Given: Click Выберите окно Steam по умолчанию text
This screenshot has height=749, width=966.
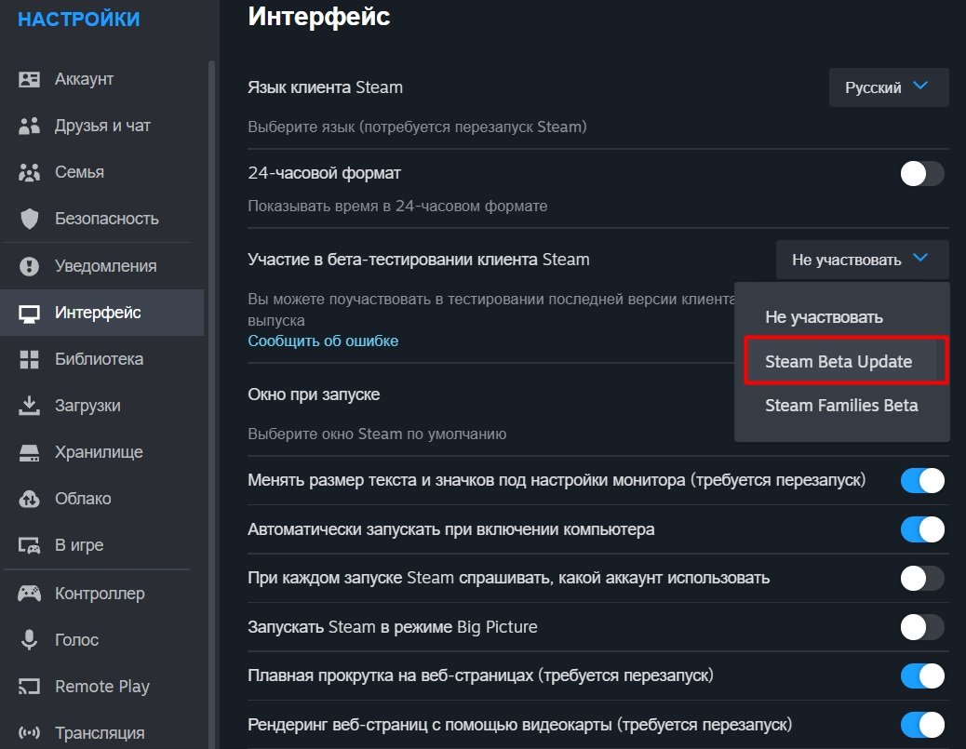Looking at the screenshot, I should [x=377, y=434].
